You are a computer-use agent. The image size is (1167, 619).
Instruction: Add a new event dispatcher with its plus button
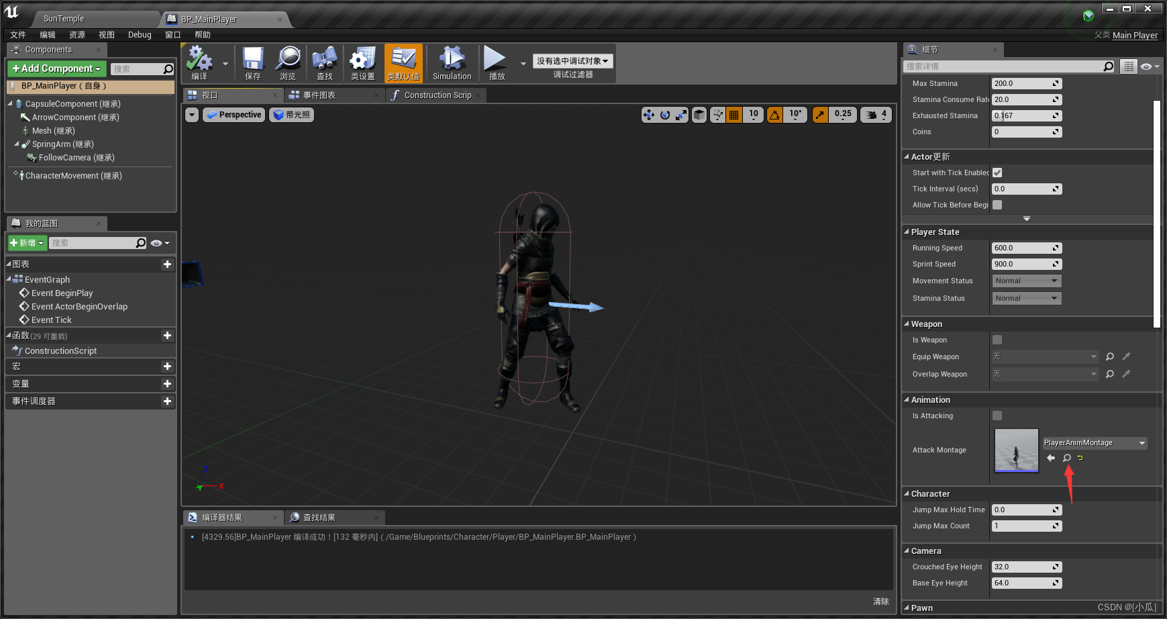[167, 401]
